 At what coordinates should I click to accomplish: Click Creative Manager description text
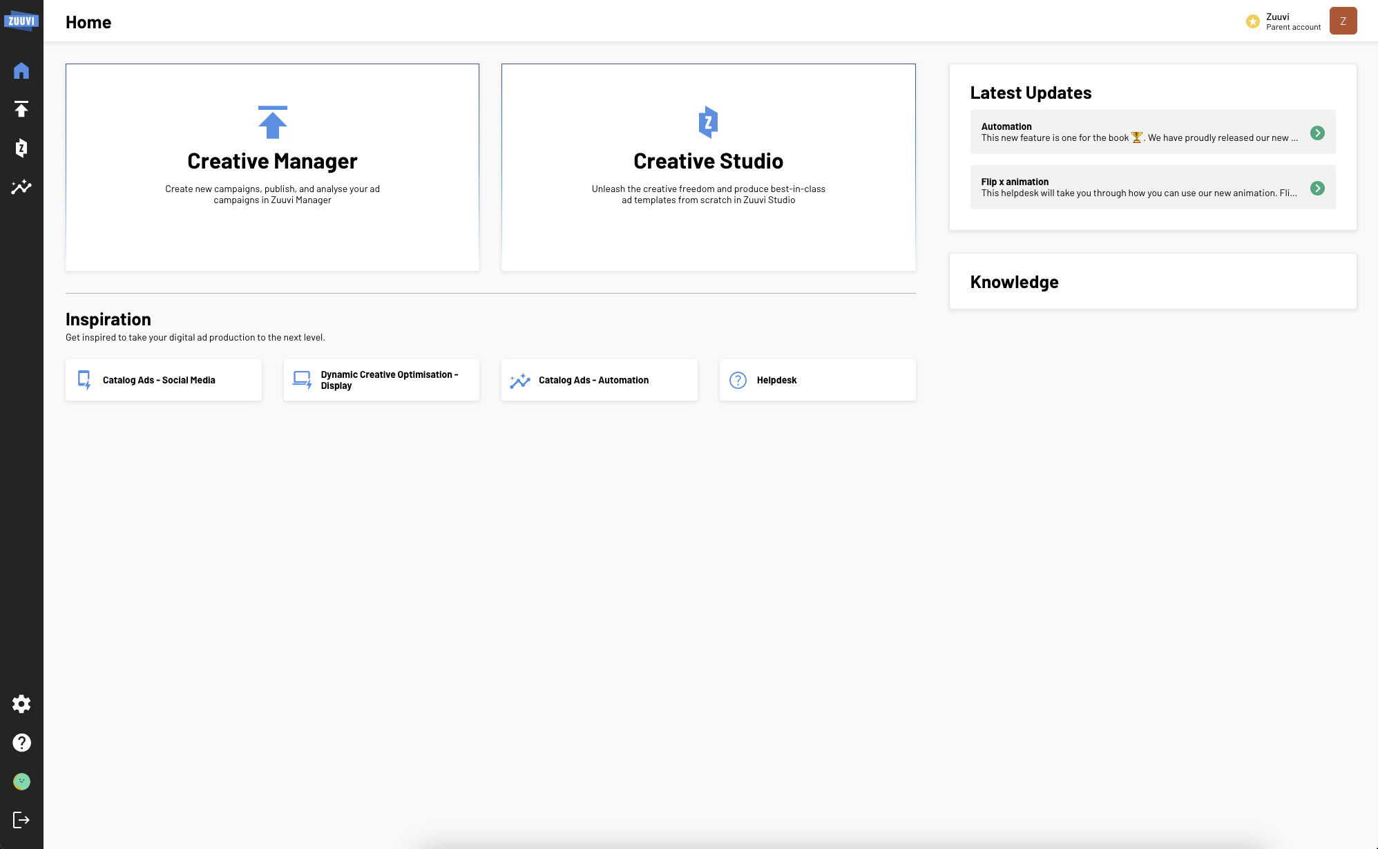tap(272, 194)
